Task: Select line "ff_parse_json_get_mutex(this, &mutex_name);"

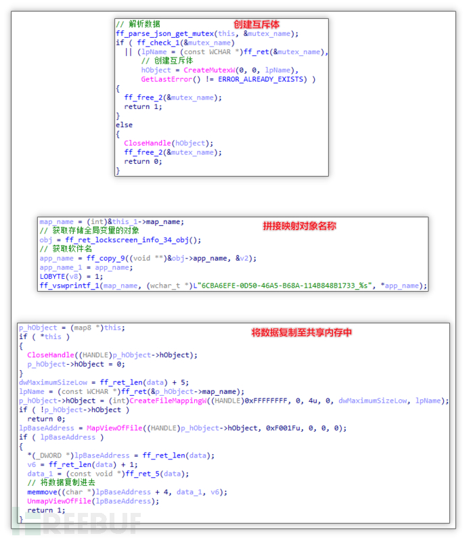Action: click(x=207, y=33)
